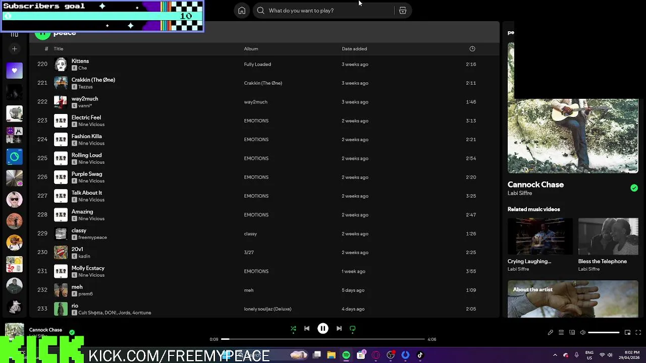Viewport: 646px width, 363px height.
Task: Open the OBS icon in the taskbar
Action: pos(391,355)
